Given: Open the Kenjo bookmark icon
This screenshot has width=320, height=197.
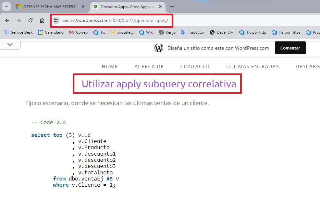Looking at the screenshot, I should [162, 32].
